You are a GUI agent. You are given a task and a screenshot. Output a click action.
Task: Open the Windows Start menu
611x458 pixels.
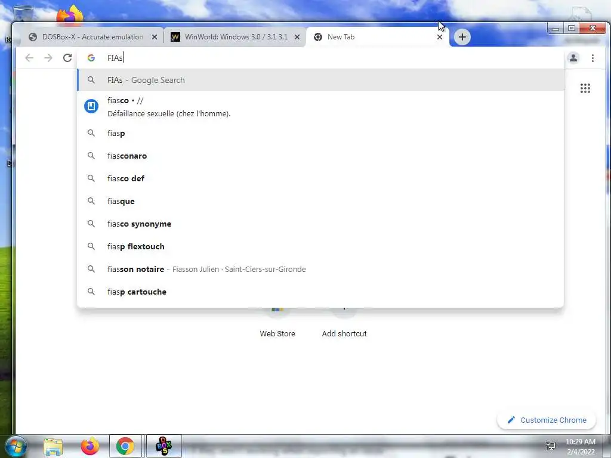click(x=15, y=446)
